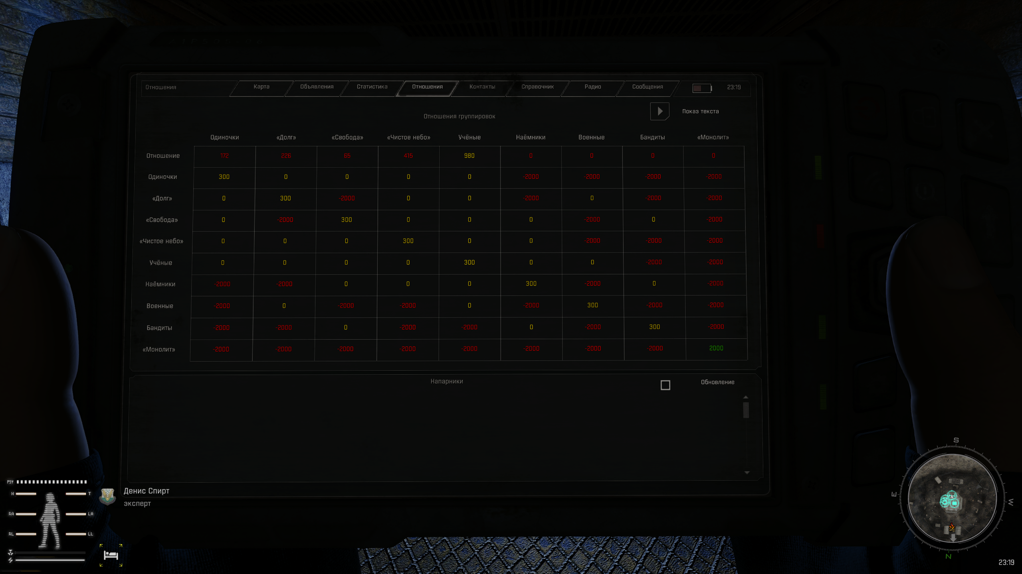Click the green 2000 Монолит relation cell

[716, 348]
